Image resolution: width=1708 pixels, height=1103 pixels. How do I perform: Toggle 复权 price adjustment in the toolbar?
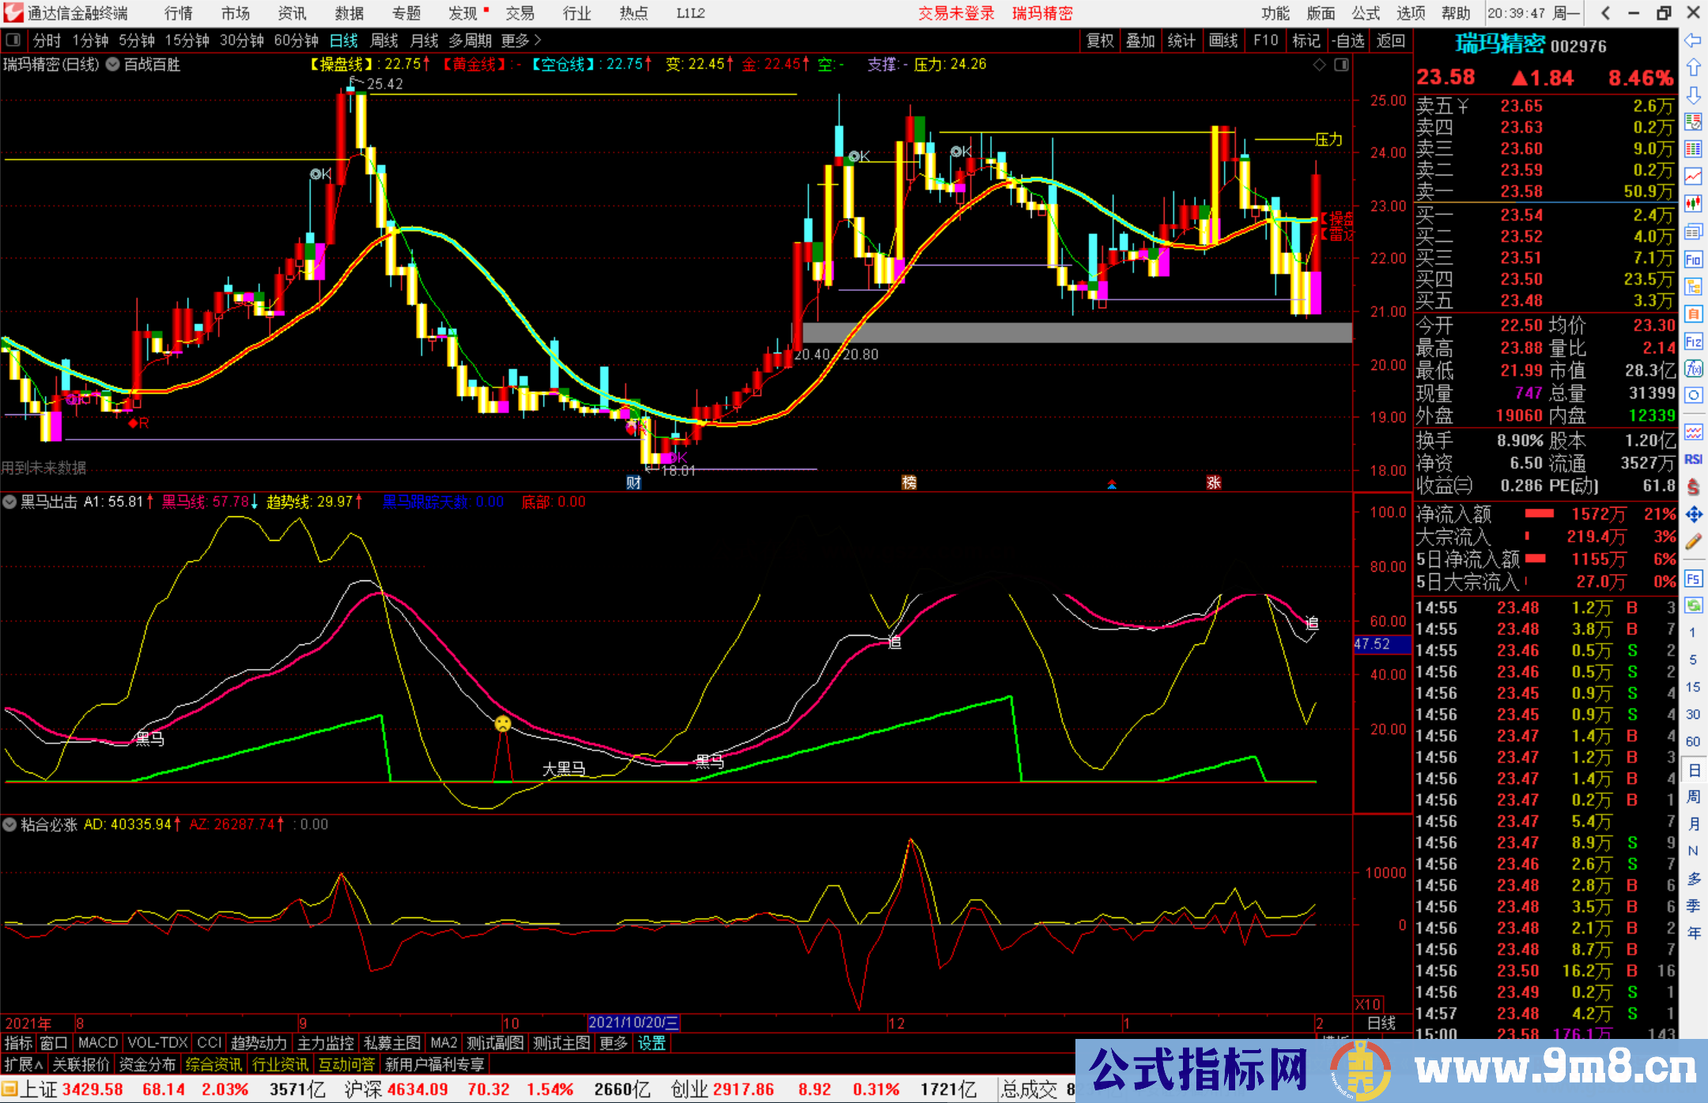(1100, 40)
